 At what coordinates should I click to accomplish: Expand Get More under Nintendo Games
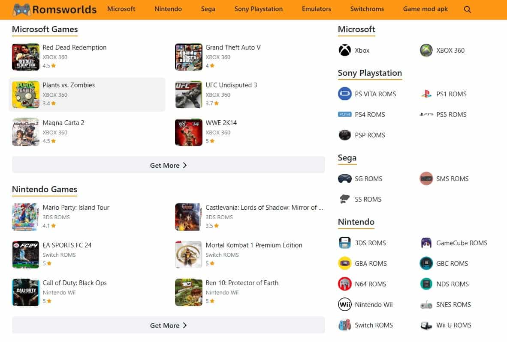coord(168,325)
